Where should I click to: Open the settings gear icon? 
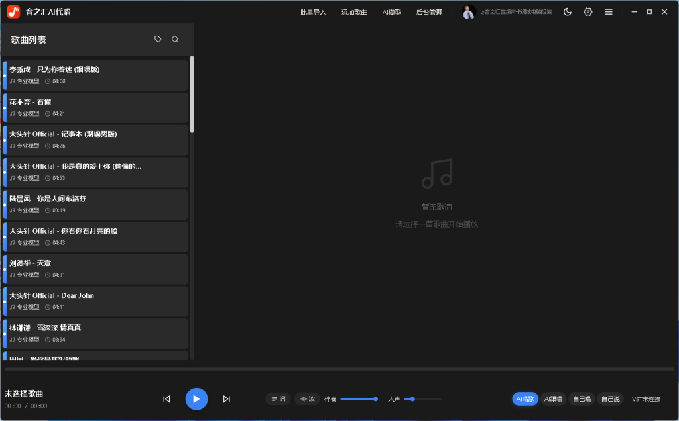[587, 11]
